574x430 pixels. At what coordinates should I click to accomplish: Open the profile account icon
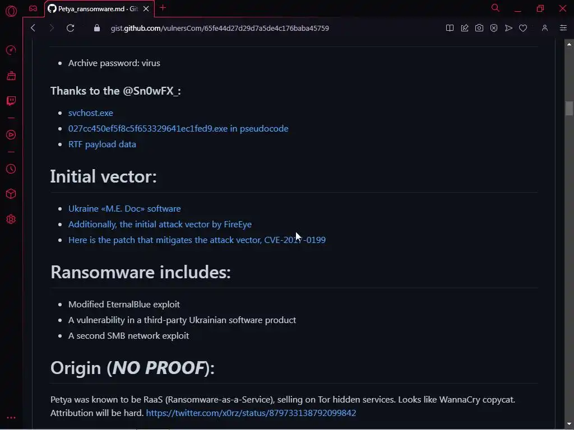[x=545, y=28]
